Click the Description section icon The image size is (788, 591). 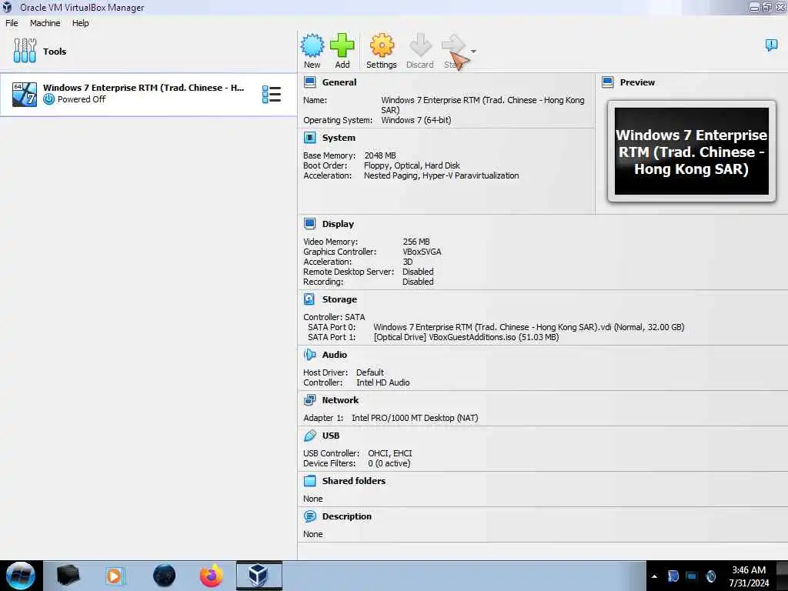click(x=310, y=516)
